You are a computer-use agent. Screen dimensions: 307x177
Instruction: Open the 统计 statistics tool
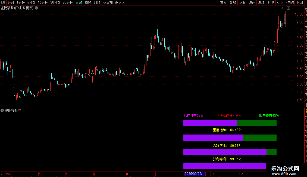pos(252,2)
